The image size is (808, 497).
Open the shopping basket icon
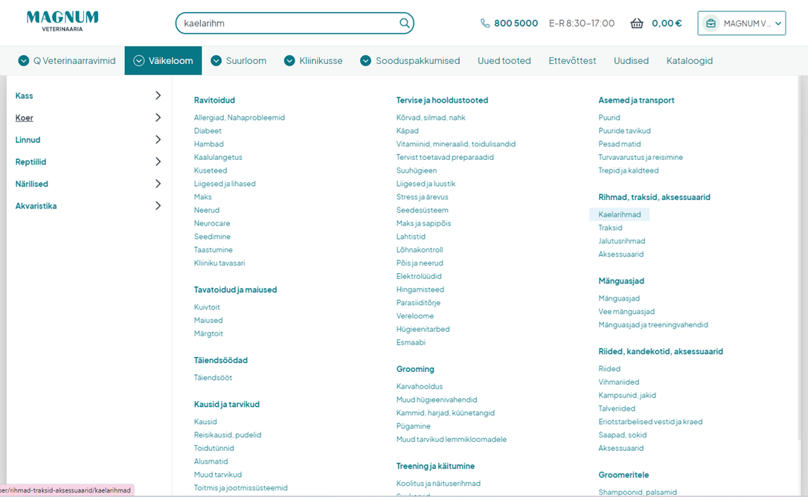coord(637,23)
